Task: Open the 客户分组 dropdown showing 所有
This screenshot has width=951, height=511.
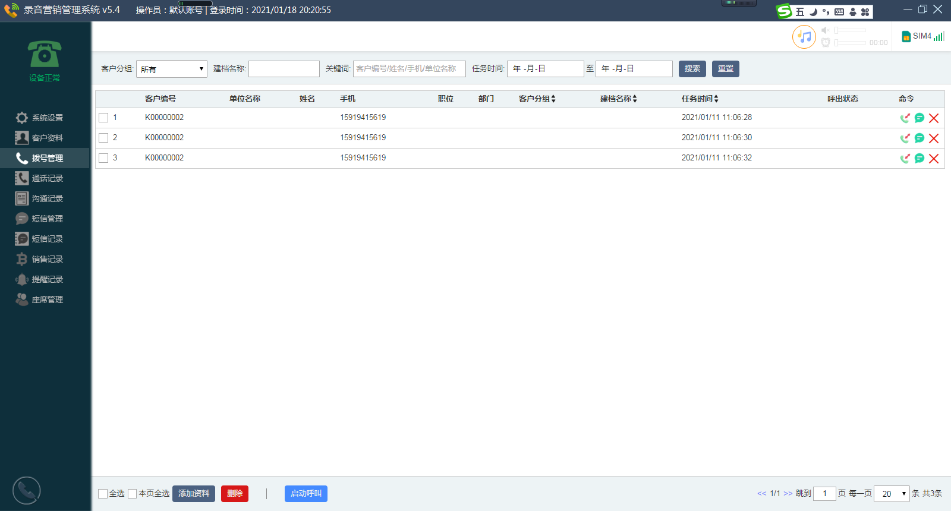Action: (171, 69)
